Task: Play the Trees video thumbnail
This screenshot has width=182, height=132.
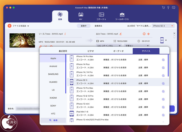Action: 22,40
